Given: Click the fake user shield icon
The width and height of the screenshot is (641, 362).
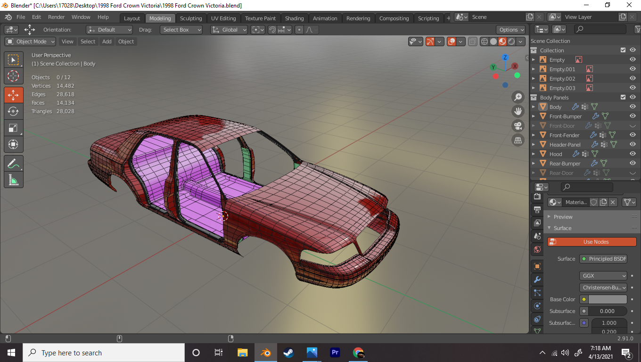Looking at the screenshot, I should 594,202.
